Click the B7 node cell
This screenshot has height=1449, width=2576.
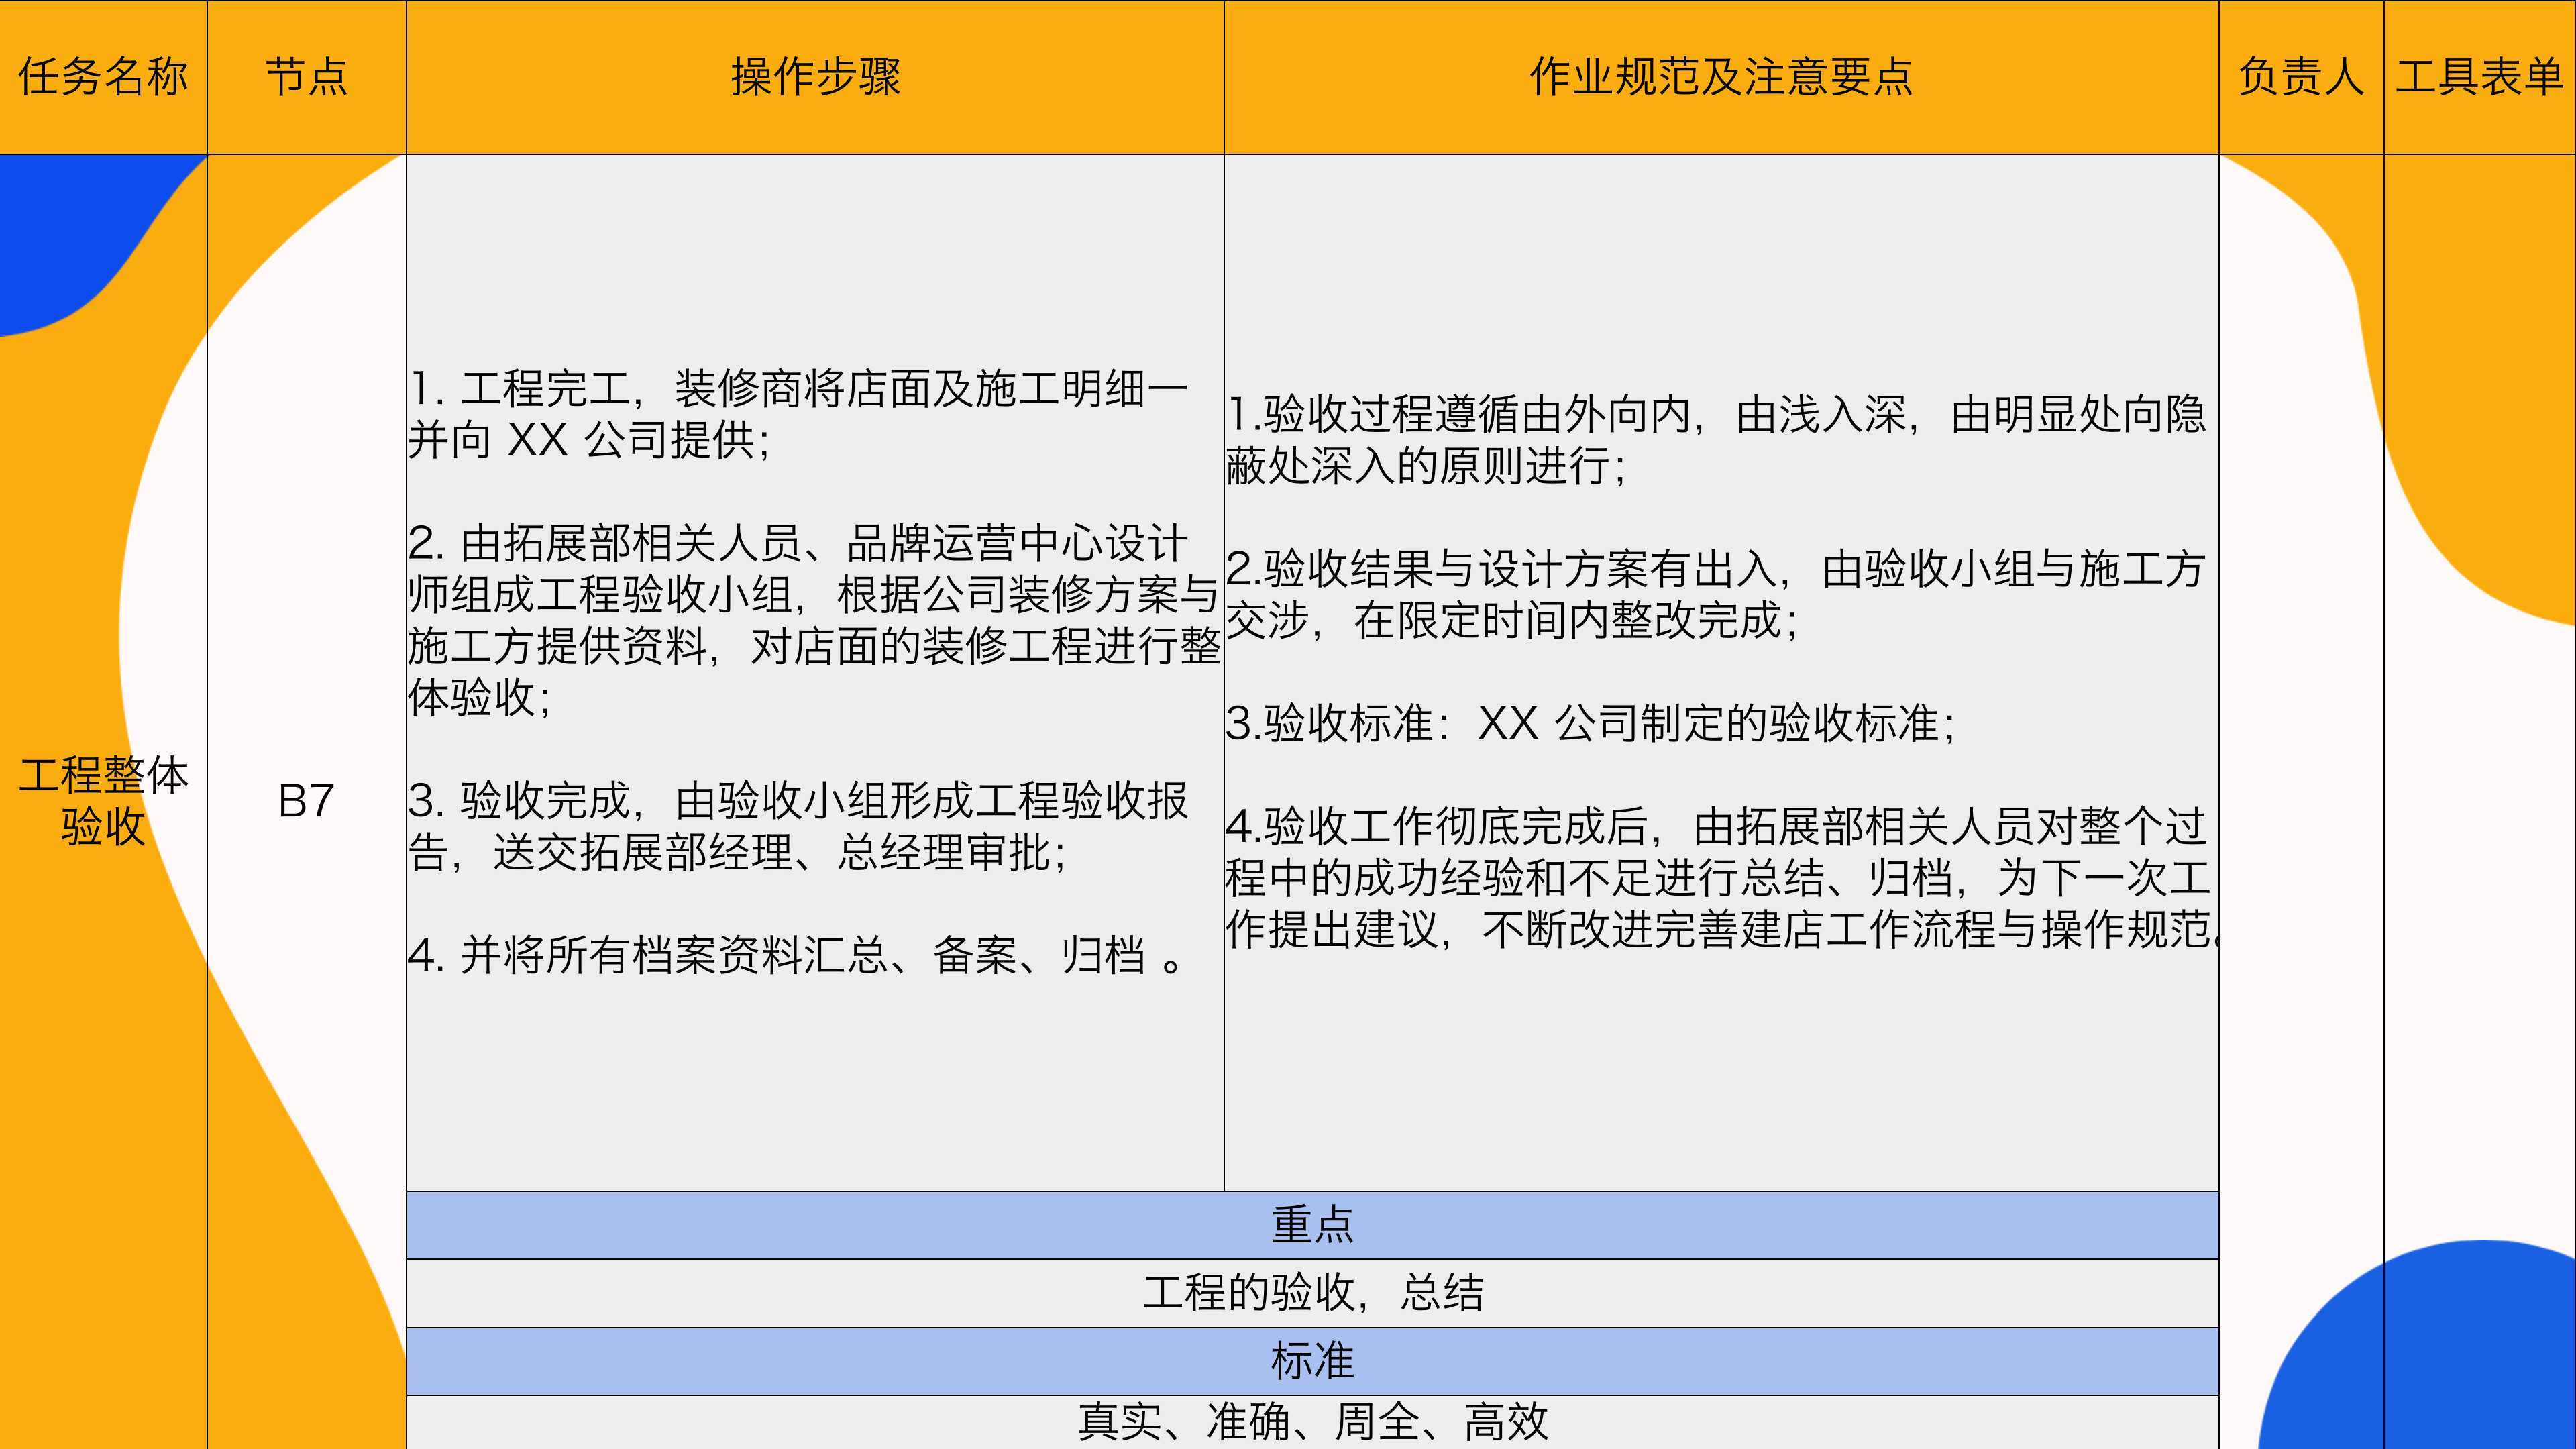click(306, 801)
